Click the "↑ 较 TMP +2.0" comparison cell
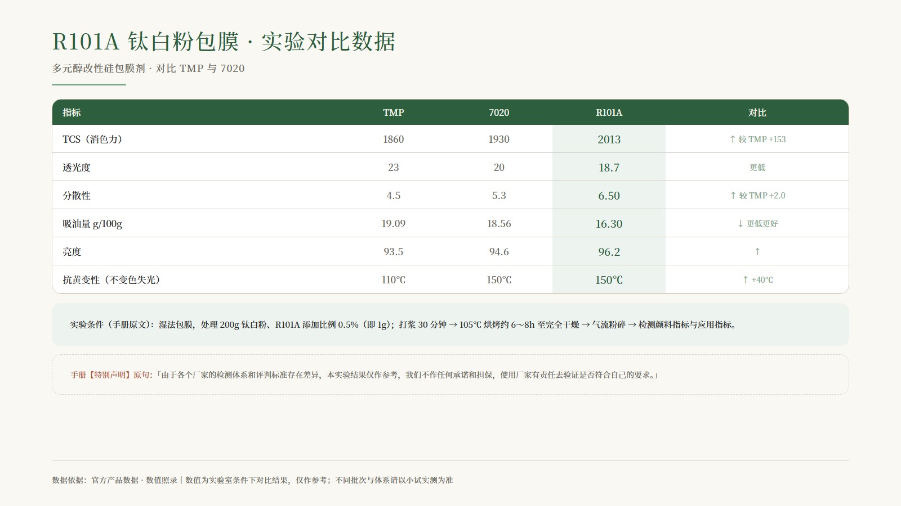The image size is (901, 506). pyautogui.click(x=757, y=195)
